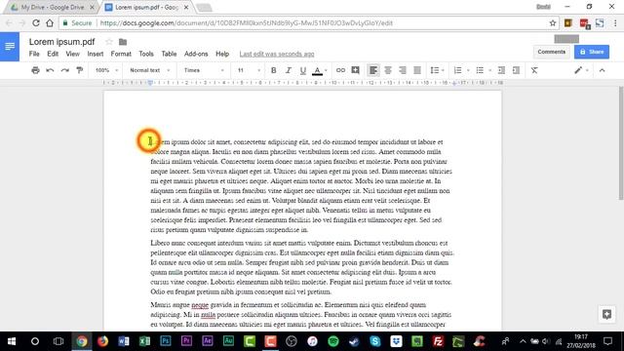Switch to the My Drive browser tab
Viewport: 624px width, 351px height.
(x=52, y=7)
